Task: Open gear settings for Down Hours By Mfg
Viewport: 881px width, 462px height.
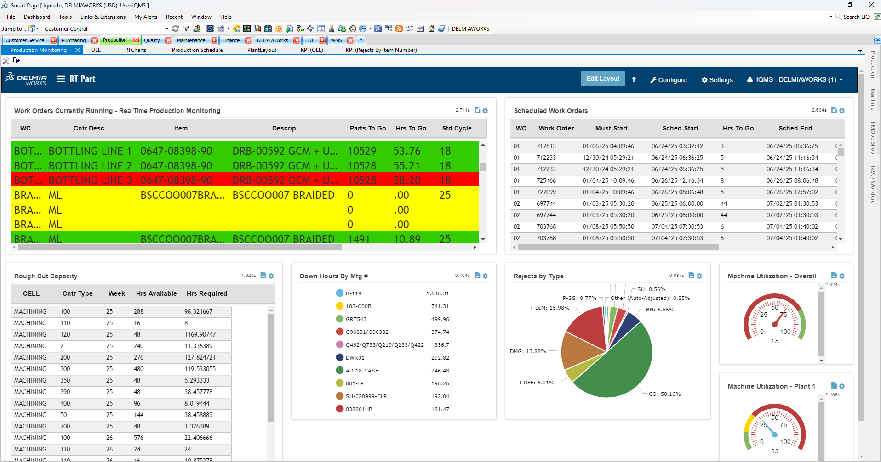Action: [x=485, y=276]
